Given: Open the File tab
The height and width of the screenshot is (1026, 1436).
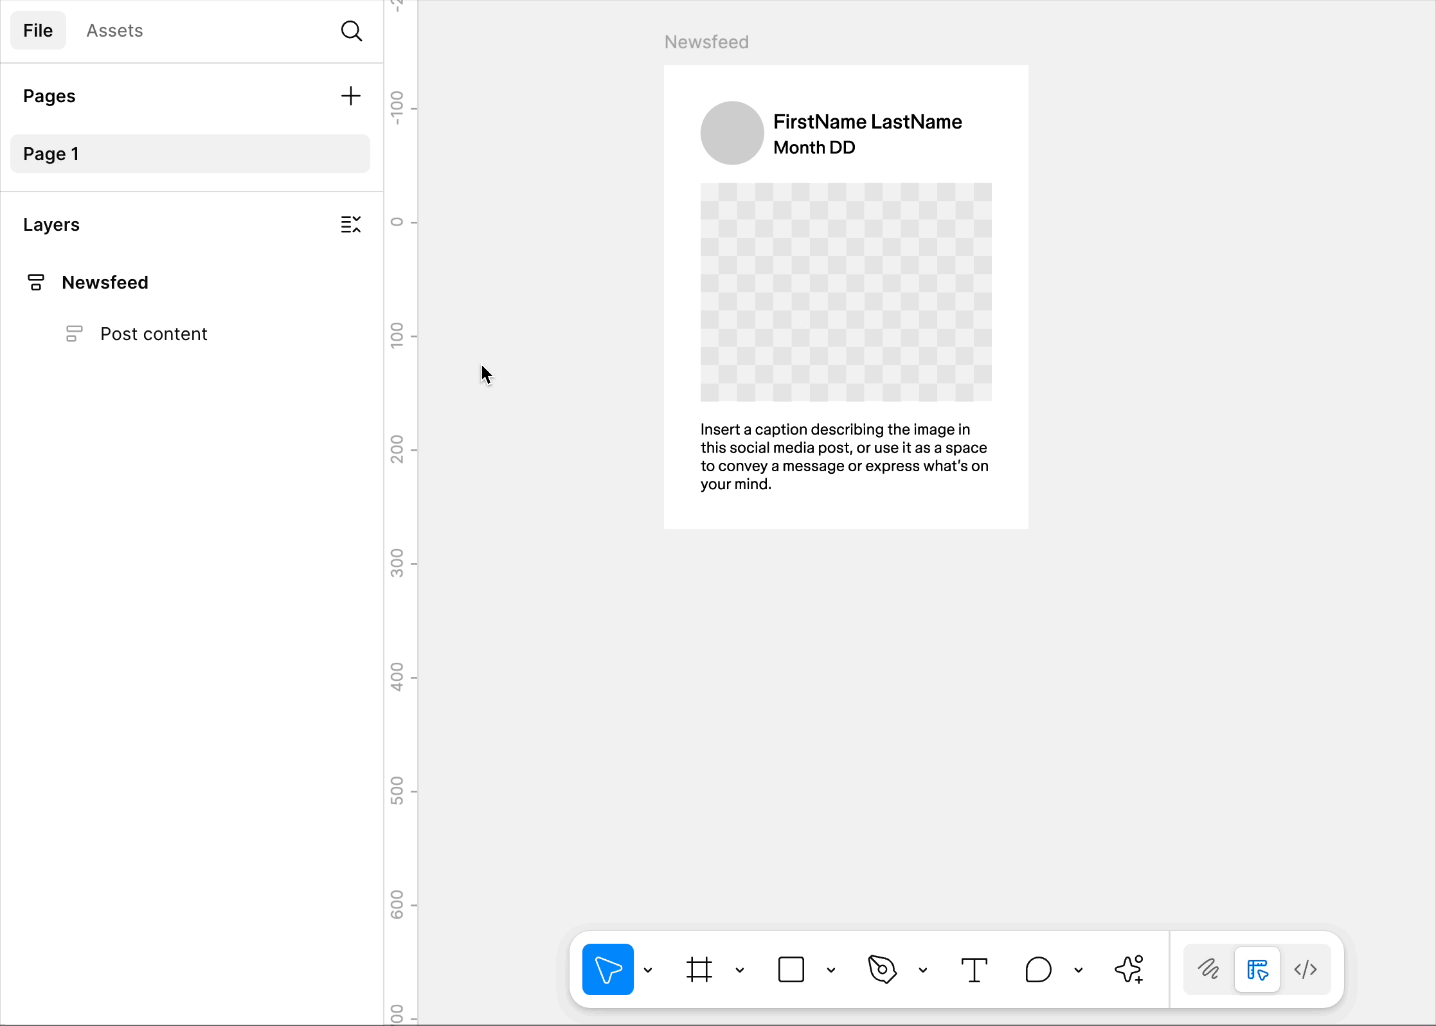Looking at the screenshot, I should tap(38, 30).
